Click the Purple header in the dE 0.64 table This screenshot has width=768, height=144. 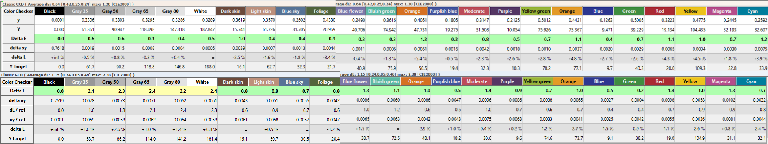[505, 11]
